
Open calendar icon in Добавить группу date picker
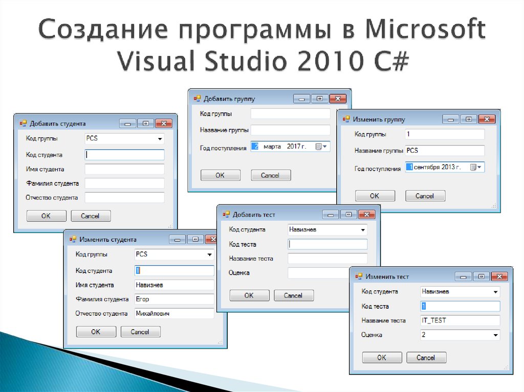(321, 146)
